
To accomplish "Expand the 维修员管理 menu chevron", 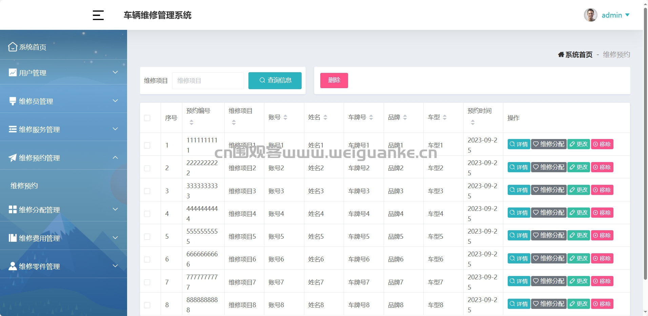I will coord(115,101).
